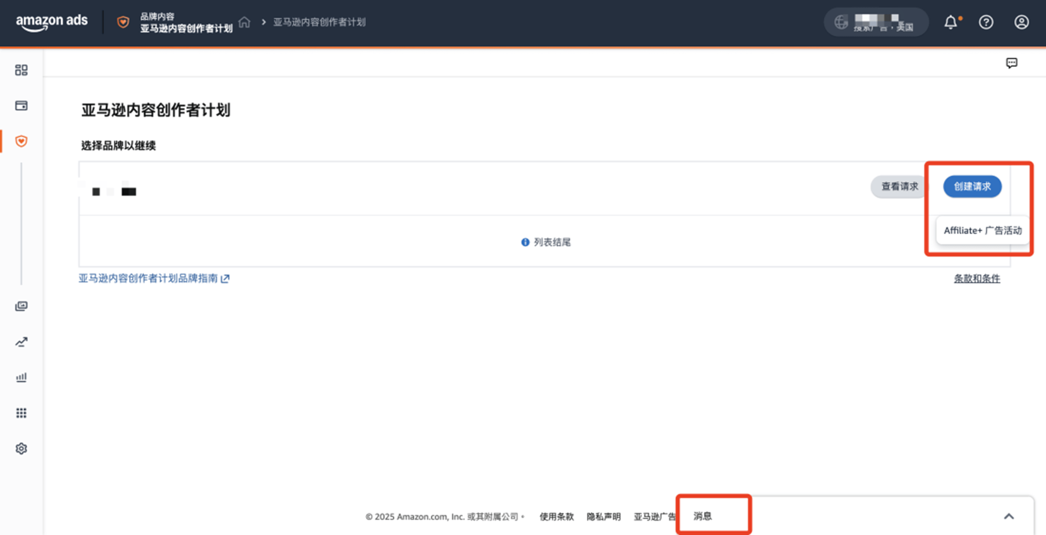Viewport: 1046px width, 535px height.
Task: Open the 消息 tab at the bottom
Action: click(x=703, y=516)
